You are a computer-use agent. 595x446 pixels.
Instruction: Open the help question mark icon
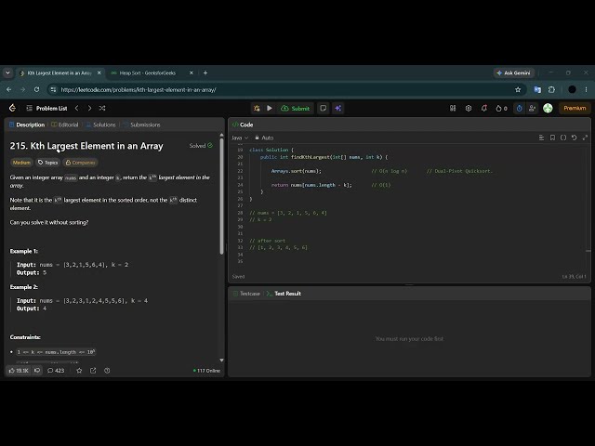pos(107,371)
